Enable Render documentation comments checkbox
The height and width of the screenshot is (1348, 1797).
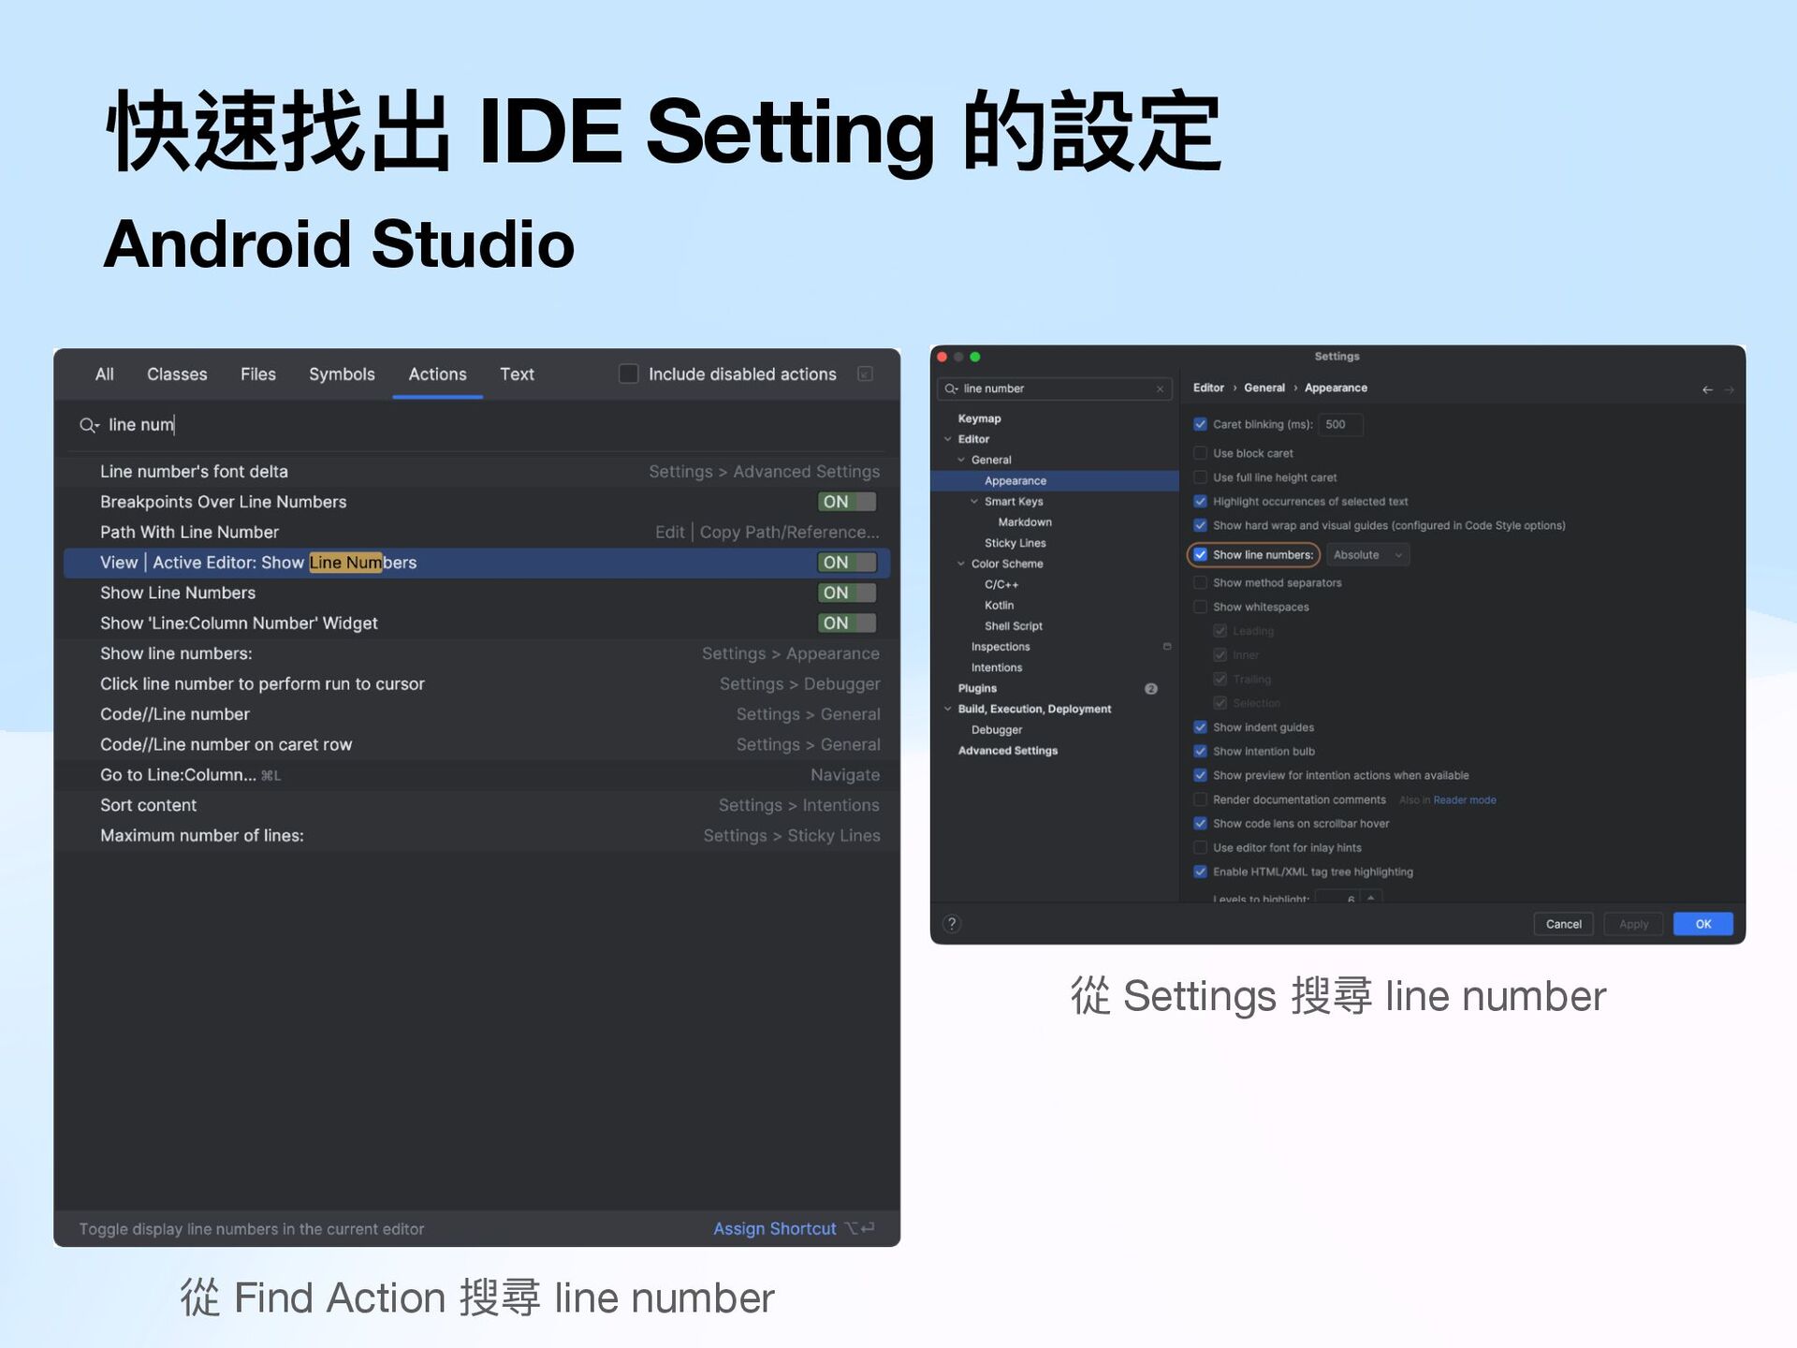click(1200, 799)
